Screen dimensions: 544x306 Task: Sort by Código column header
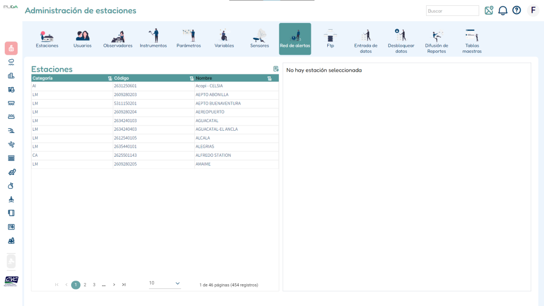[122, 78]
